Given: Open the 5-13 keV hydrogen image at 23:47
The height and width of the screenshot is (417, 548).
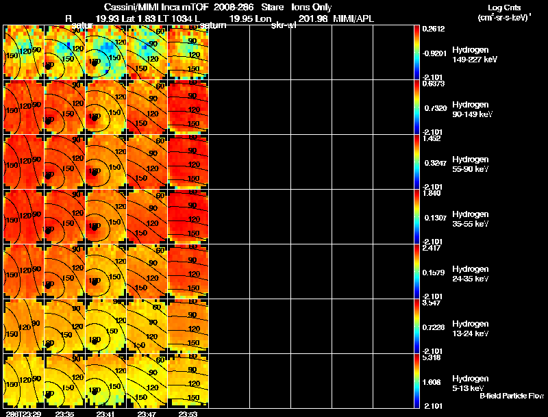Looking at the screenshot, I should 147,381.
